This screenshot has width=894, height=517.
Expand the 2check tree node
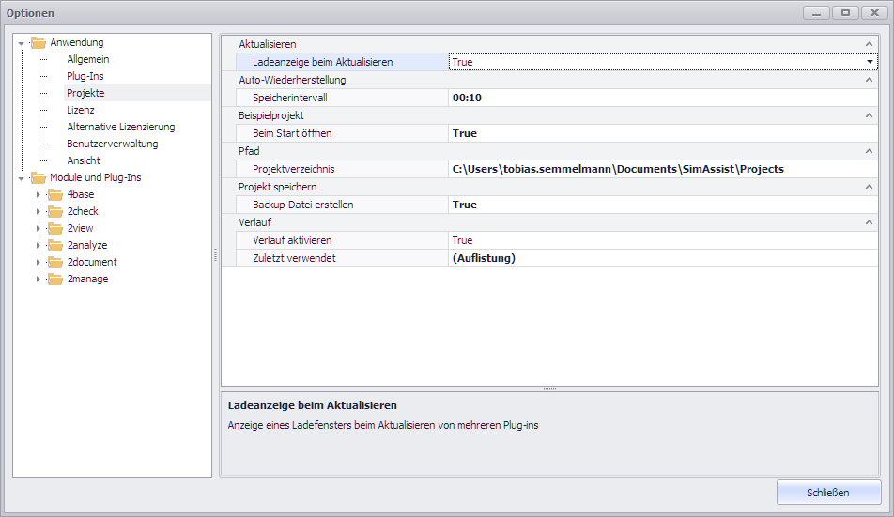39,212
